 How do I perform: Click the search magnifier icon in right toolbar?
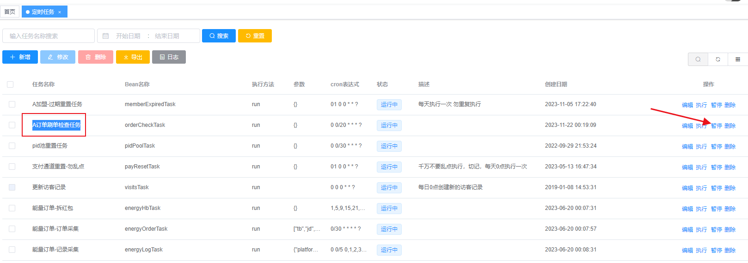pyautogui.click(x=698, y=60)
